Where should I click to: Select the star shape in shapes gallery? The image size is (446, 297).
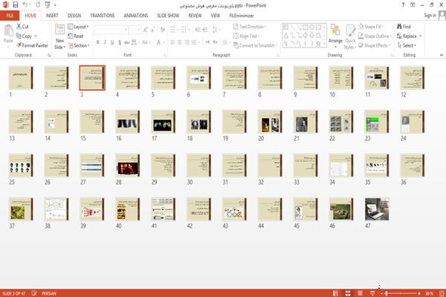(x=318, y=44)
